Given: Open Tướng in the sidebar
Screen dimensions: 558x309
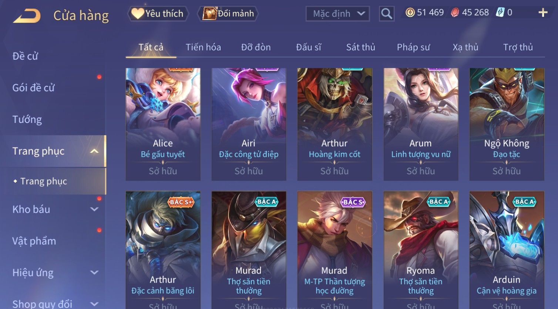Looking at the screenshot, I should (27, 120).
